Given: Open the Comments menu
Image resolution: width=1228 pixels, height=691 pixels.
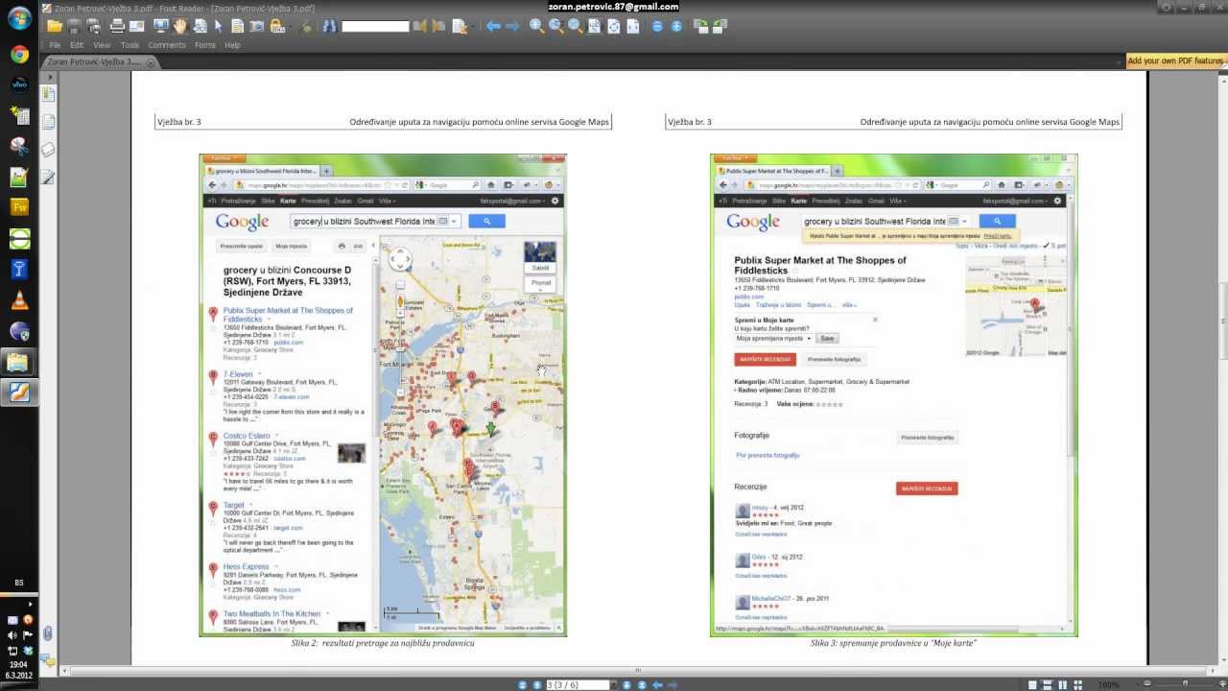Looking at the screenshot, I should coord(167,45).
